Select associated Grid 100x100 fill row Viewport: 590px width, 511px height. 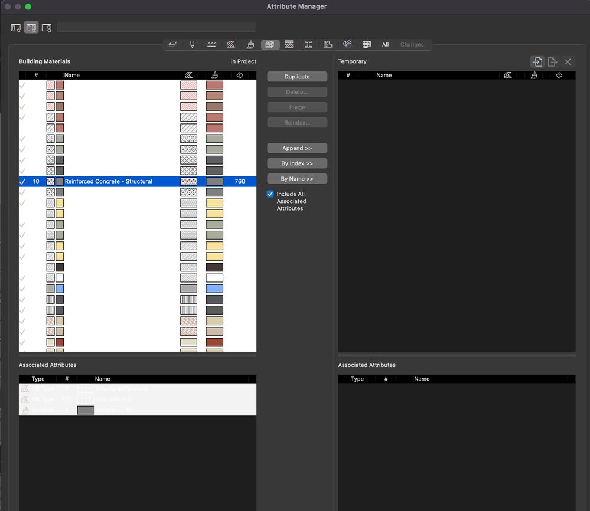138,399
